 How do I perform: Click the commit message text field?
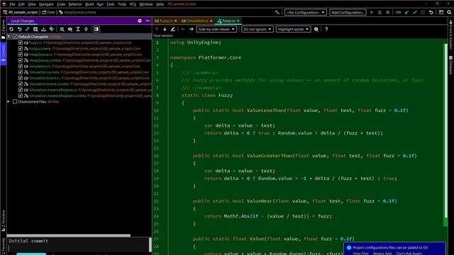(78, 244)
